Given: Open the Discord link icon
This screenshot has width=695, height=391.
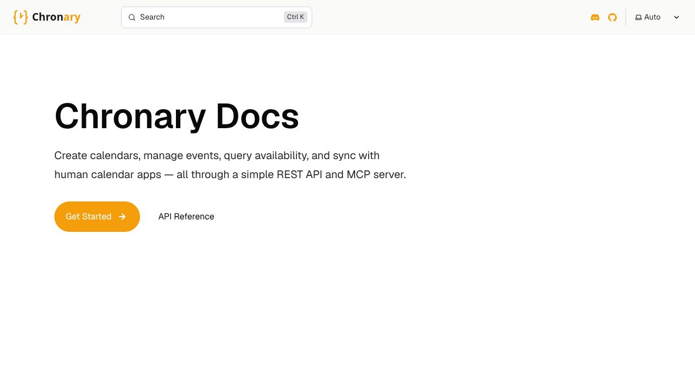Looking at the screenshot, I should pos(595,17).
